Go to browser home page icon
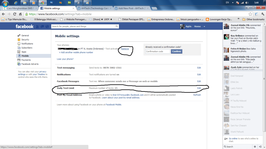This screenshot has width=266, height=149. [20, 14]
